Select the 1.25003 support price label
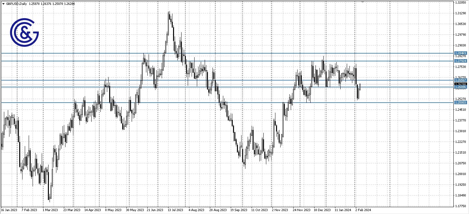The height and width of the screenshot is (214, 469). coord(461,102)
